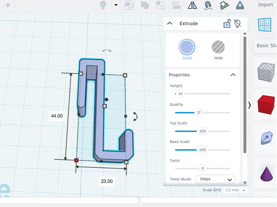The height and width of the screenshot is (207, 277).
Task: Click the Workplane tool icon
Action: (224, 5)
